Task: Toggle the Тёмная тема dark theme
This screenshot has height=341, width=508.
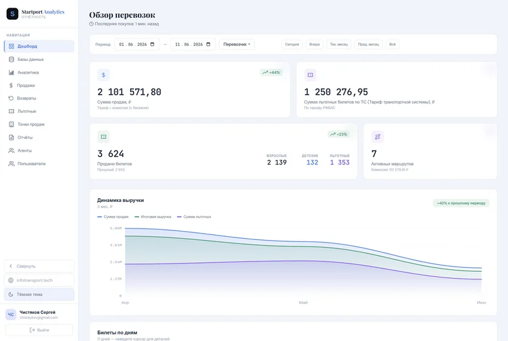Action: point(39,295)
